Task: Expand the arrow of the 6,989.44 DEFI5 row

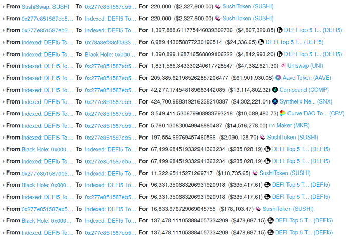Action: (3, 43)
